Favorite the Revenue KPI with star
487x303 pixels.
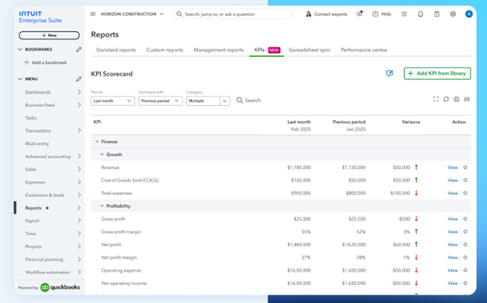465,167
